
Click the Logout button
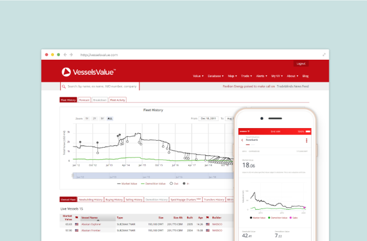point(301,64)
